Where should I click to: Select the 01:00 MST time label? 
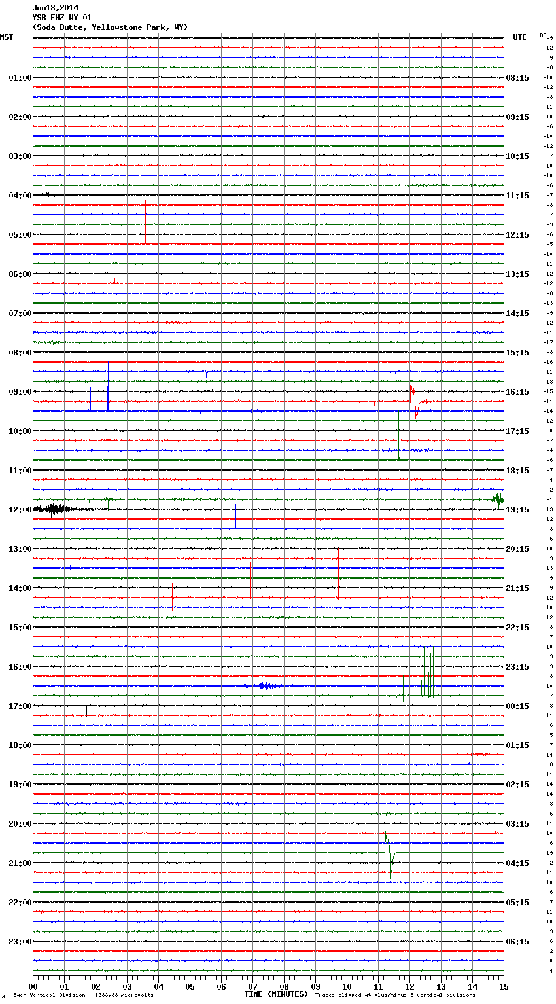point(20,78)
